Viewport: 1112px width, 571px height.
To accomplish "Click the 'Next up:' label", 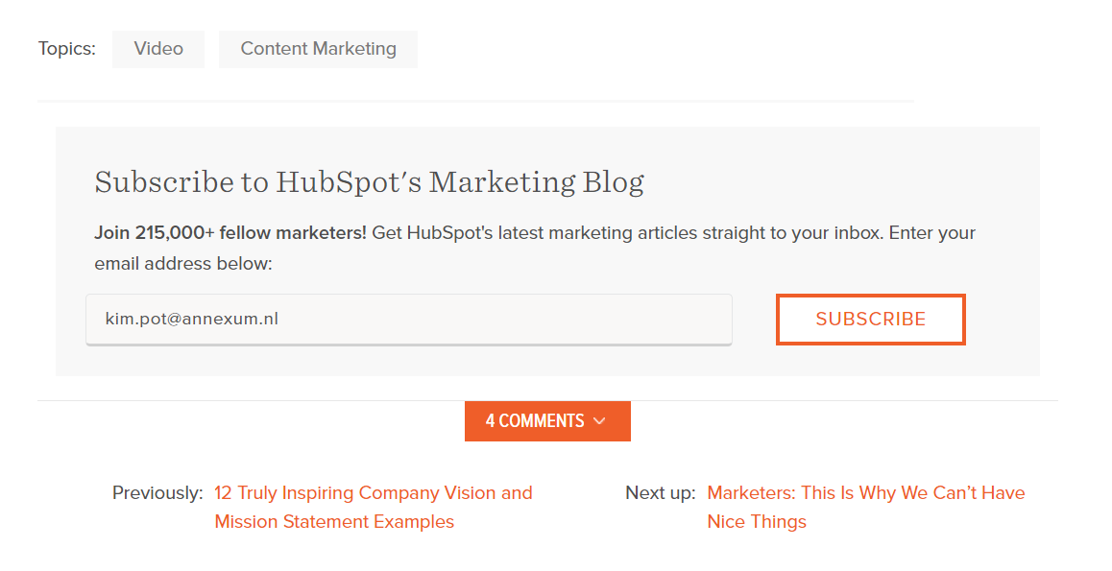I will point(660,493).
